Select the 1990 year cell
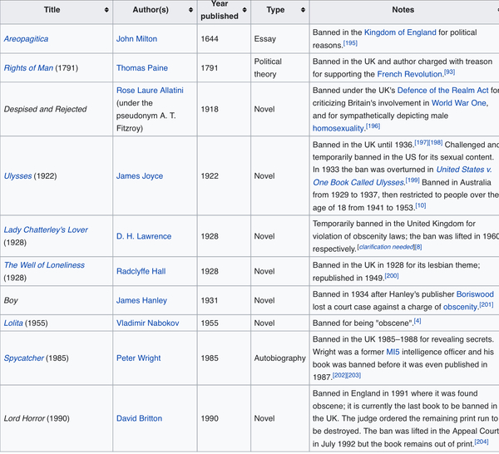499x454 pixels. [224, 418]
